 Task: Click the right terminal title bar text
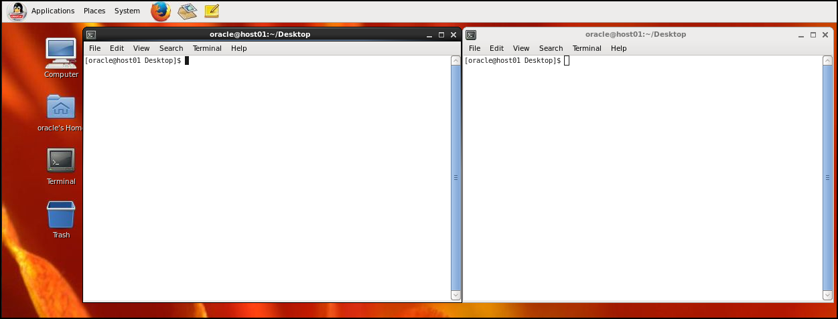click(x=636, y=34)
